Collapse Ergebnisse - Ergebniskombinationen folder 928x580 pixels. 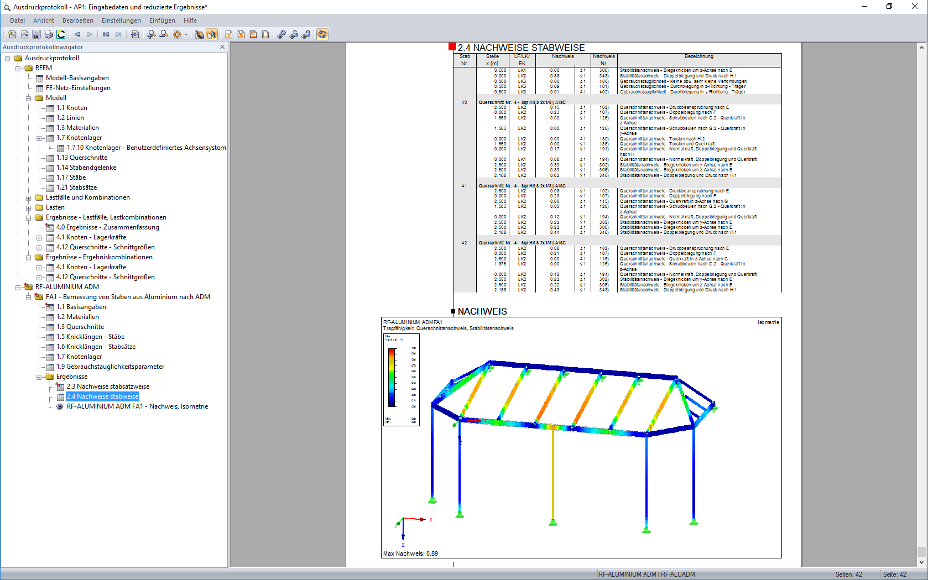click(29, 257)
